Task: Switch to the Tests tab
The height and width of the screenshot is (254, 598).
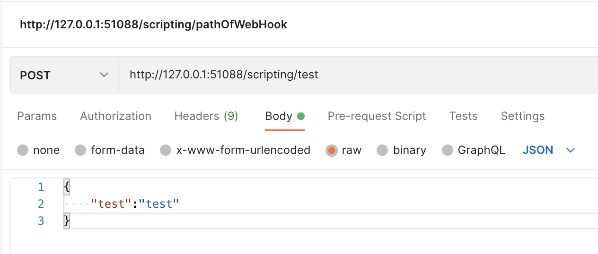Action: tap(463, 116)
